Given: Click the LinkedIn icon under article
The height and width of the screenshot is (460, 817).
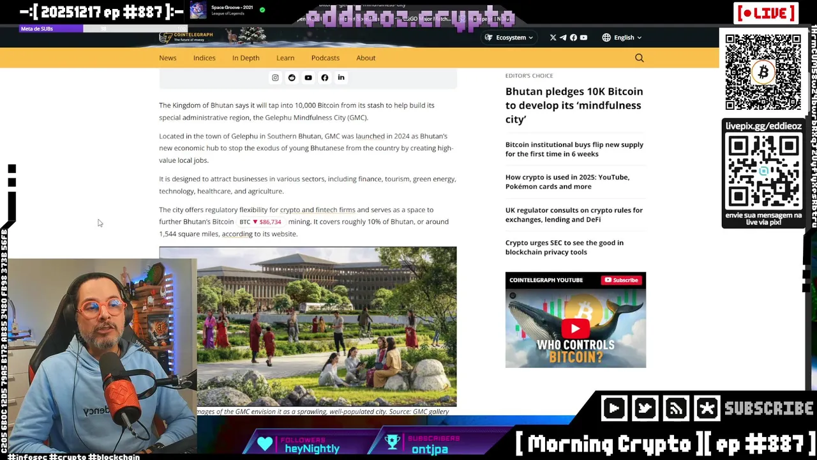Looking at the screenshot, I should [341, 78].
